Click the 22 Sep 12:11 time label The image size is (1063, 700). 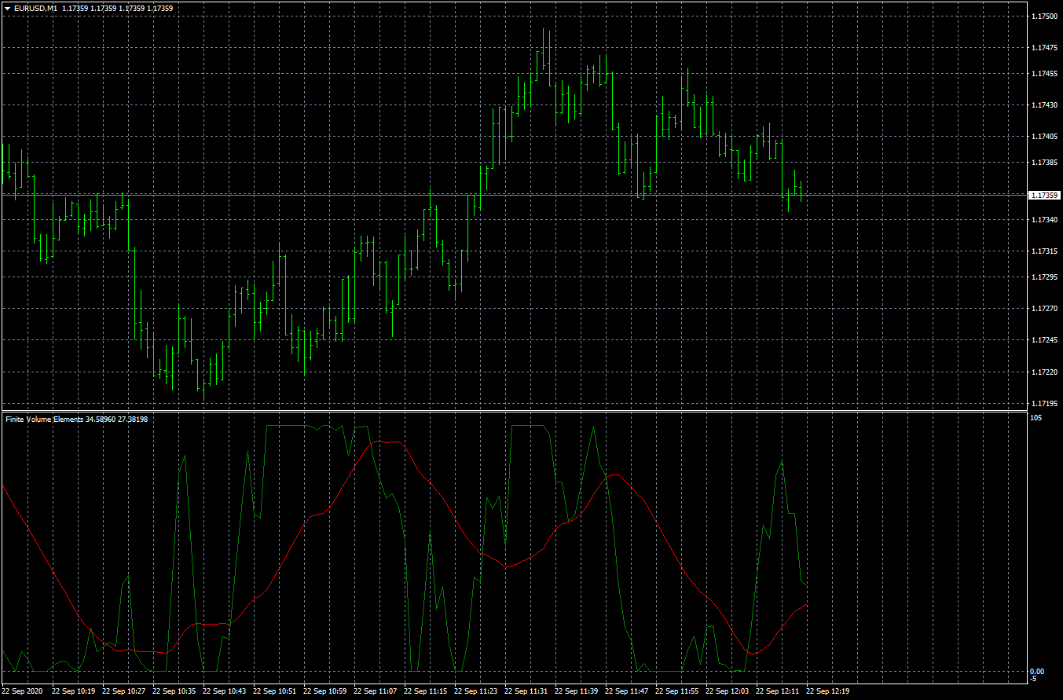(x=778, y=691)
